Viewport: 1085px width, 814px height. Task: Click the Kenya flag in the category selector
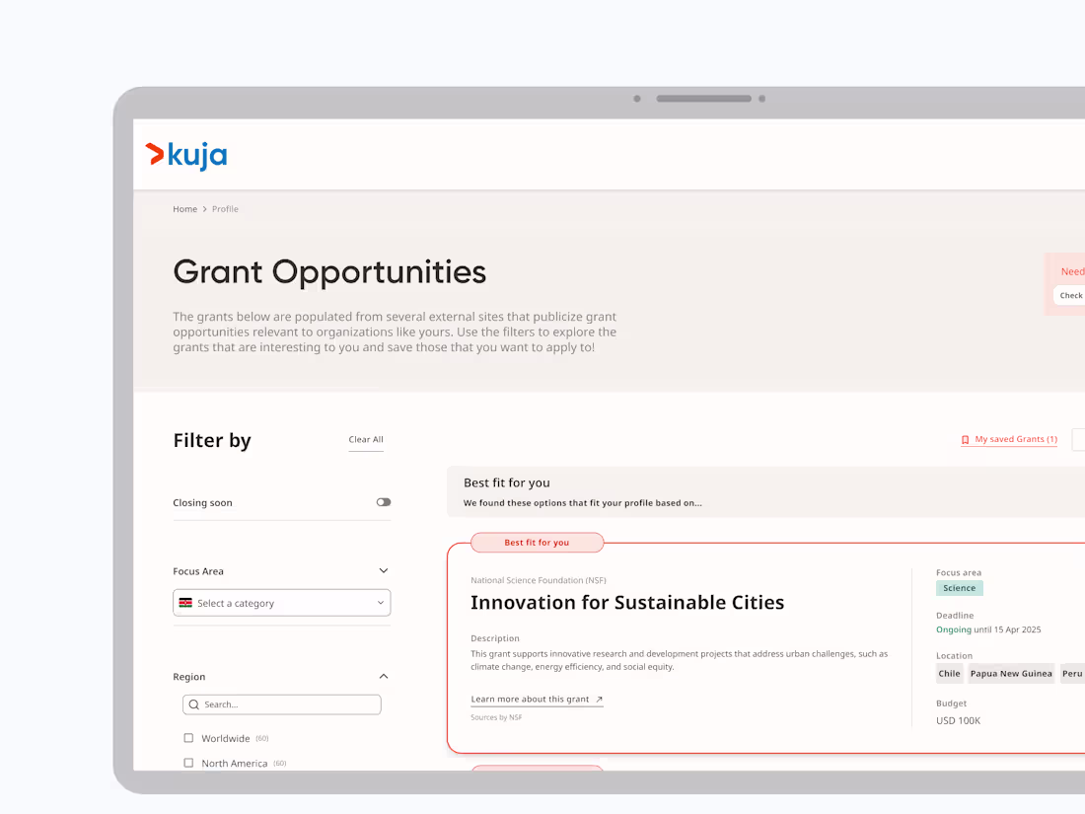[185, 602]
